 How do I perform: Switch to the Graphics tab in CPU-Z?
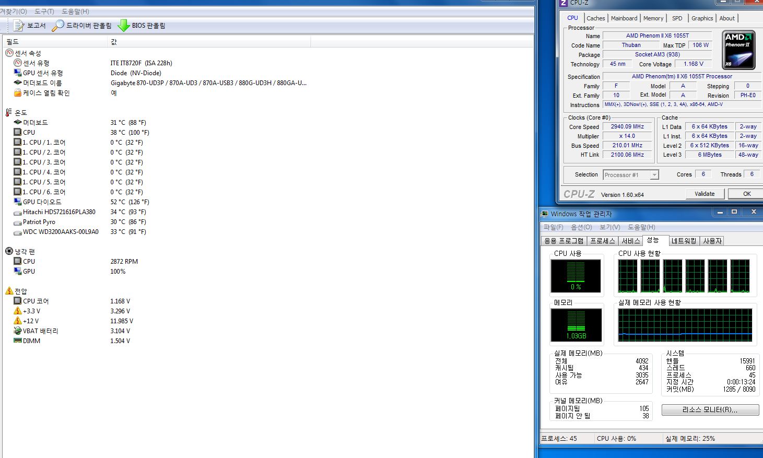(x=702, y=18)
